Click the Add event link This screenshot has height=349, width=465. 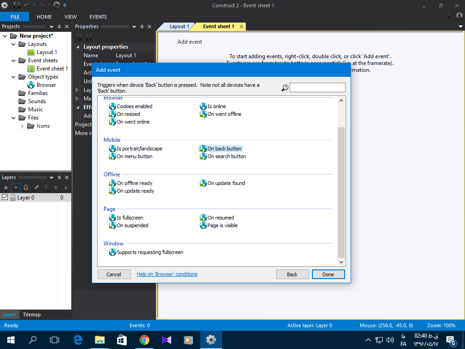coord(190,42)
